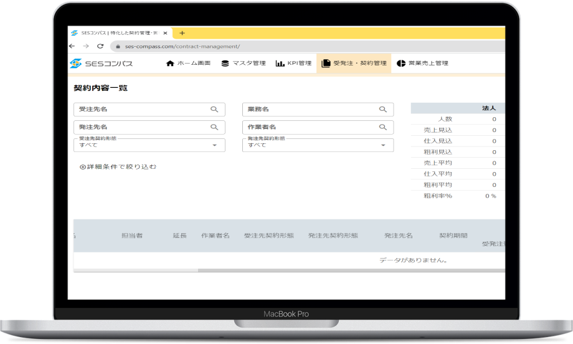Click the 契約内容一覧 page heading
Image resolution: width=573 pixels, height=344 pixels.
coord(100,88)
